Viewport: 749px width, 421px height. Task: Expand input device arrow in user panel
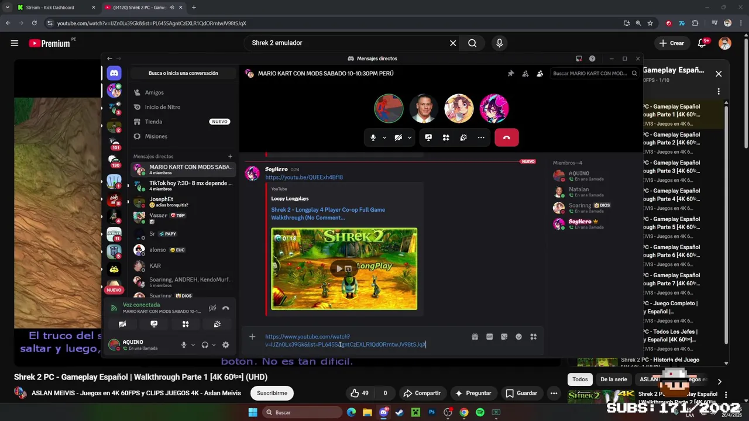[193, 345]
